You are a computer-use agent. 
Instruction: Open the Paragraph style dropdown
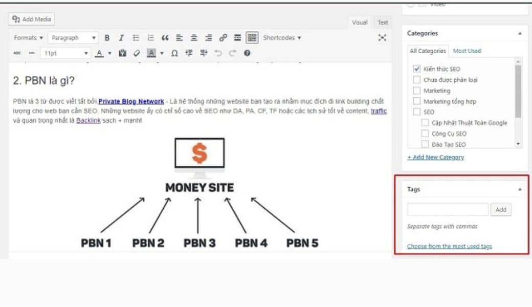coord(73,38)
